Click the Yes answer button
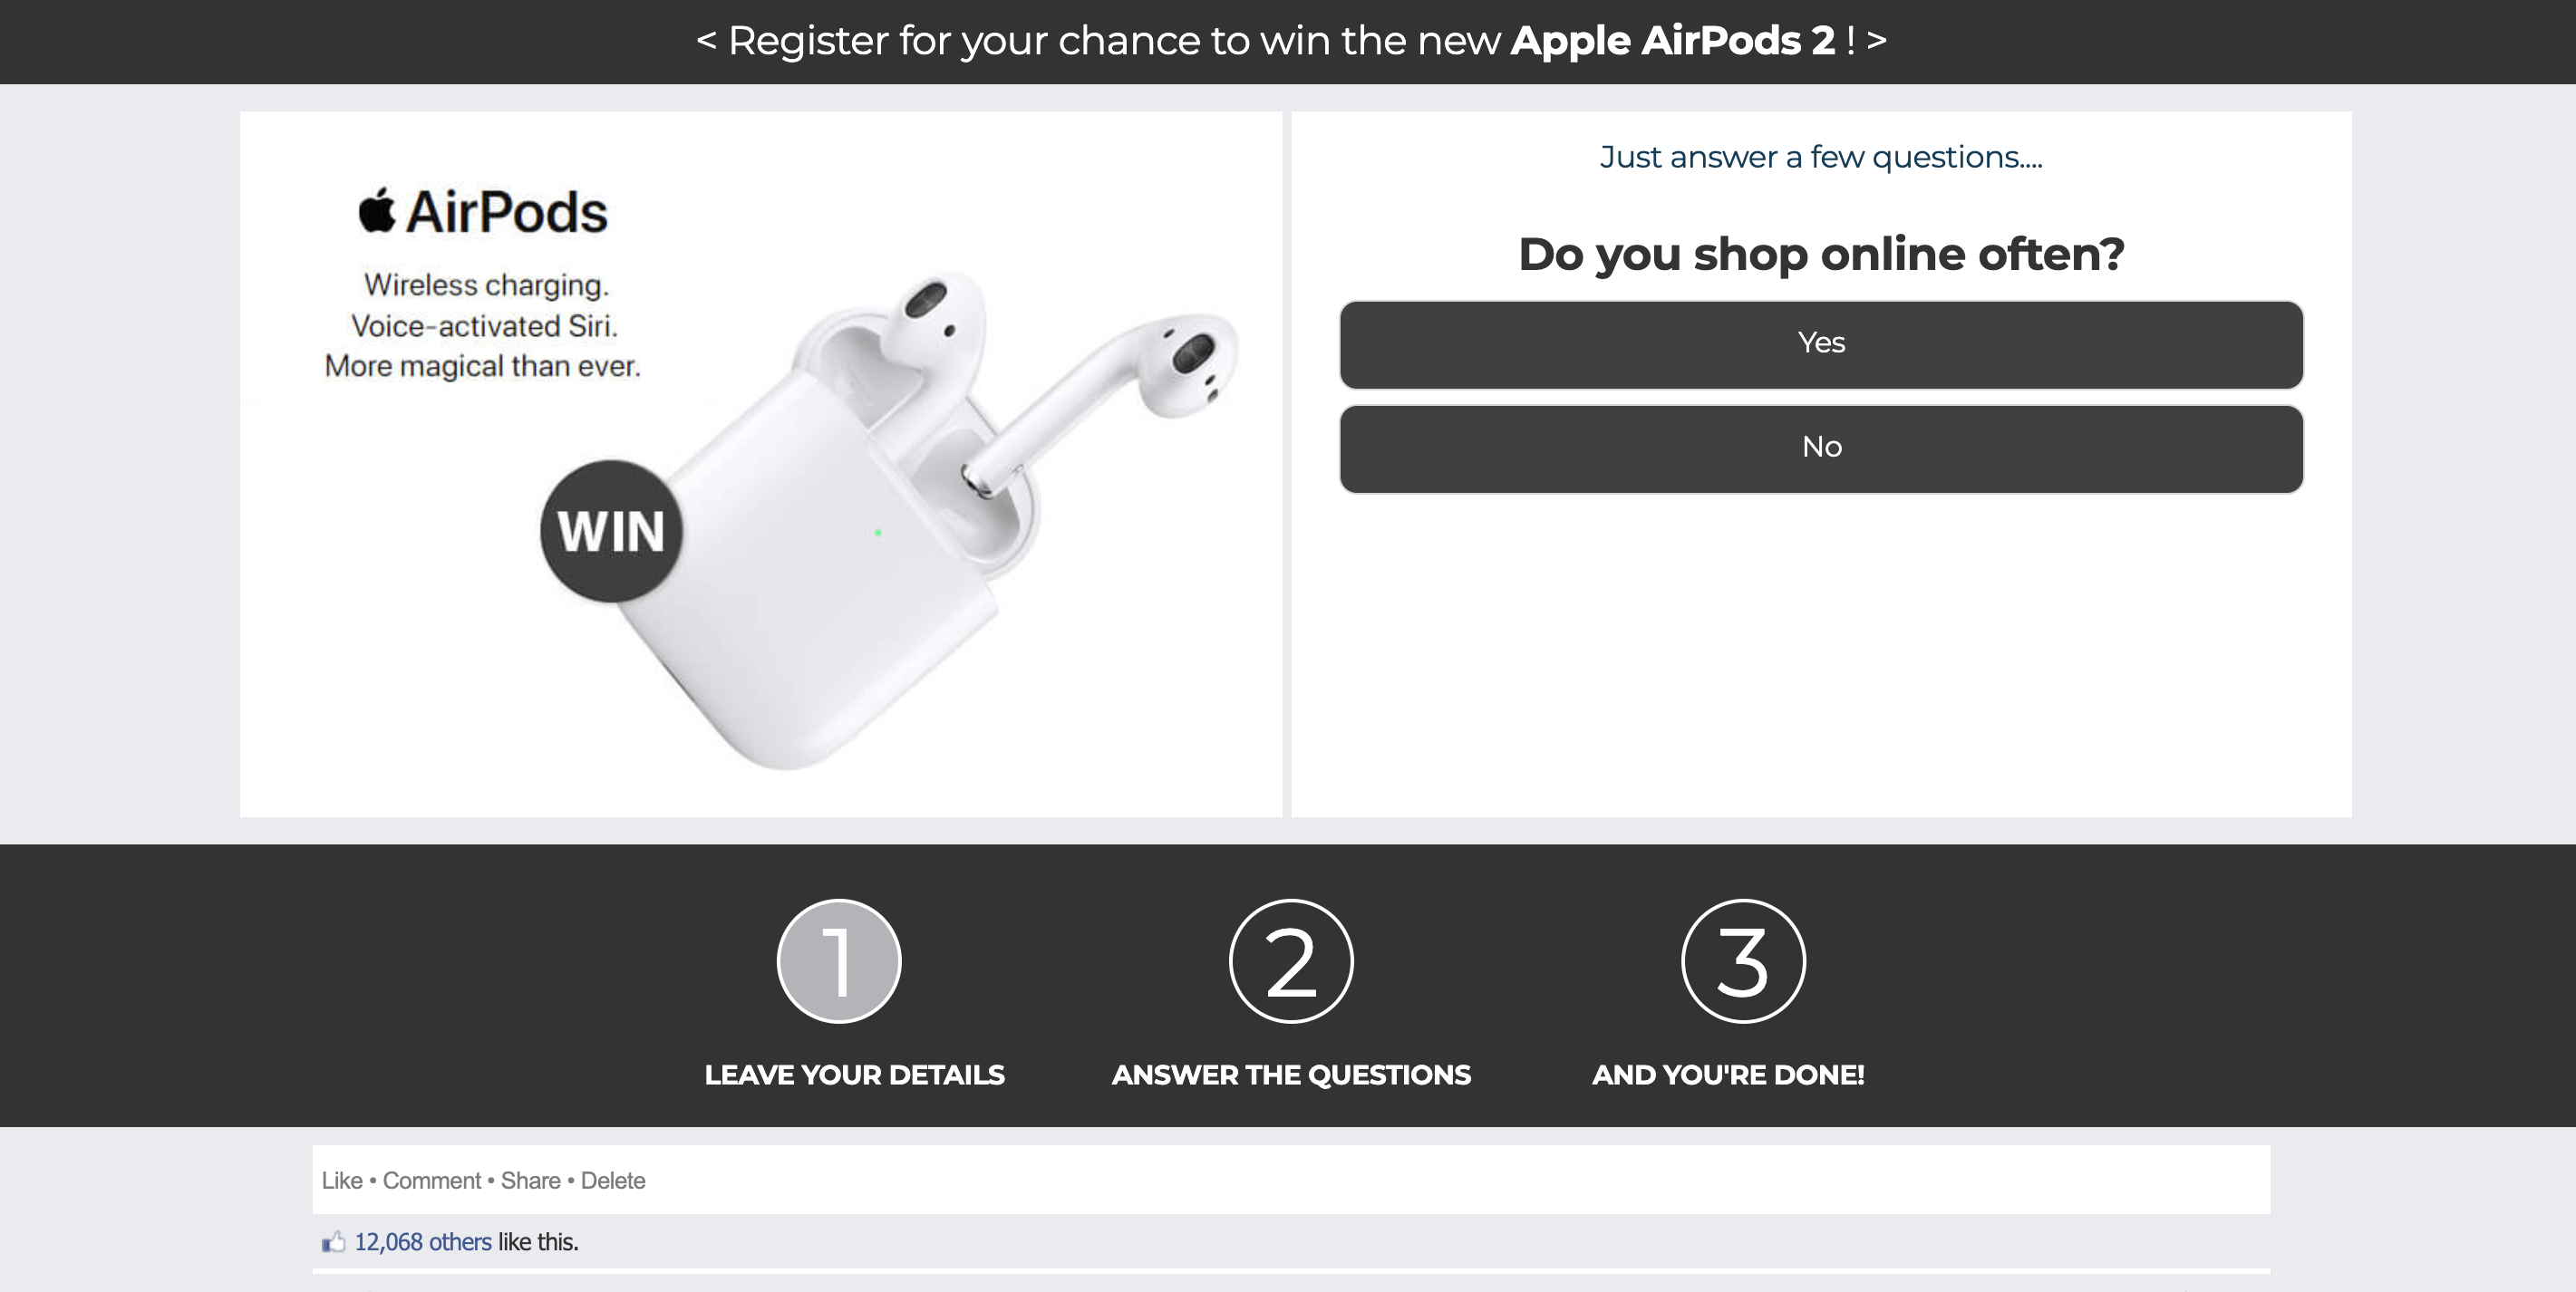 (1821, 343)
